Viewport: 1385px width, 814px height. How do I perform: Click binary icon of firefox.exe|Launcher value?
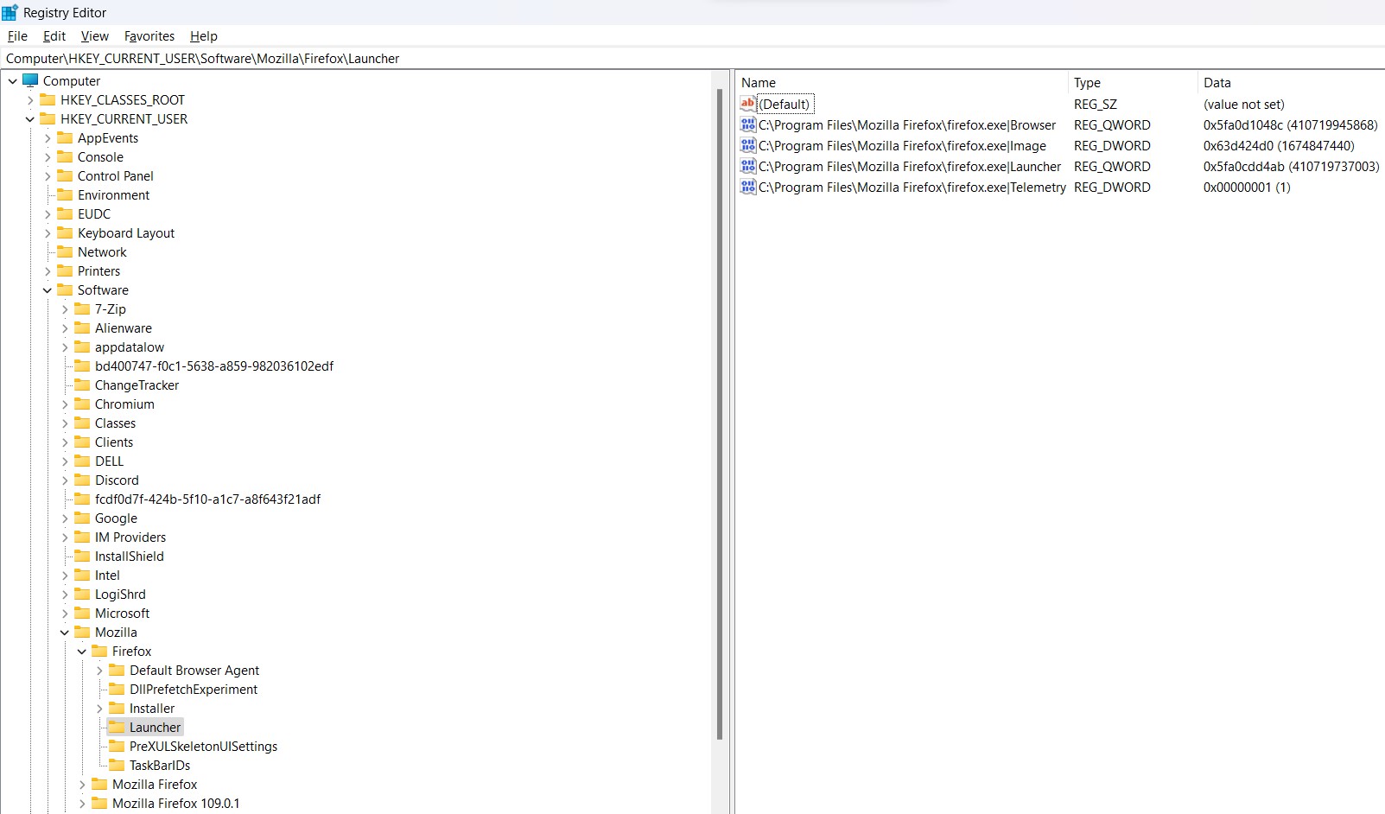748,166
